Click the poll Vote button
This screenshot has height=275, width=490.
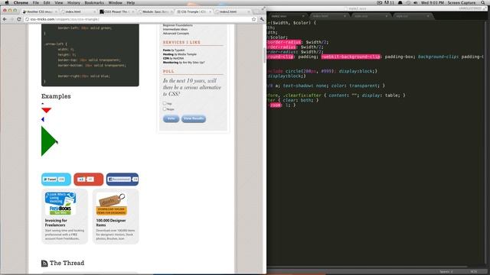(171, 118)
